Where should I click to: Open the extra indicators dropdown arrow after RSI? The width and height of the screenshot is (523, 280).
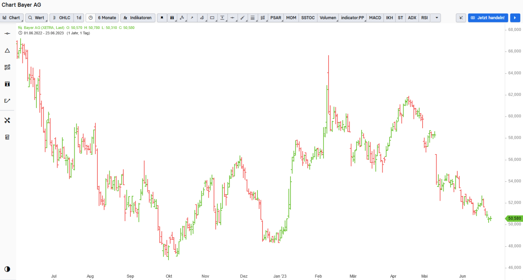point(435,18)
